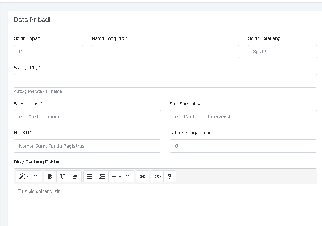
Task: Click the Gelar Depan input field
Action: point(48,52)
